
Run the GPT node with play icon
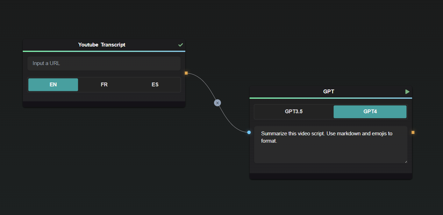(407, 92)
